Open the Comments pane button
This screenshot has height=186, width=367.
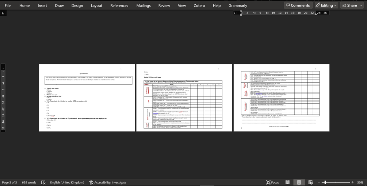tap(298, 5)
